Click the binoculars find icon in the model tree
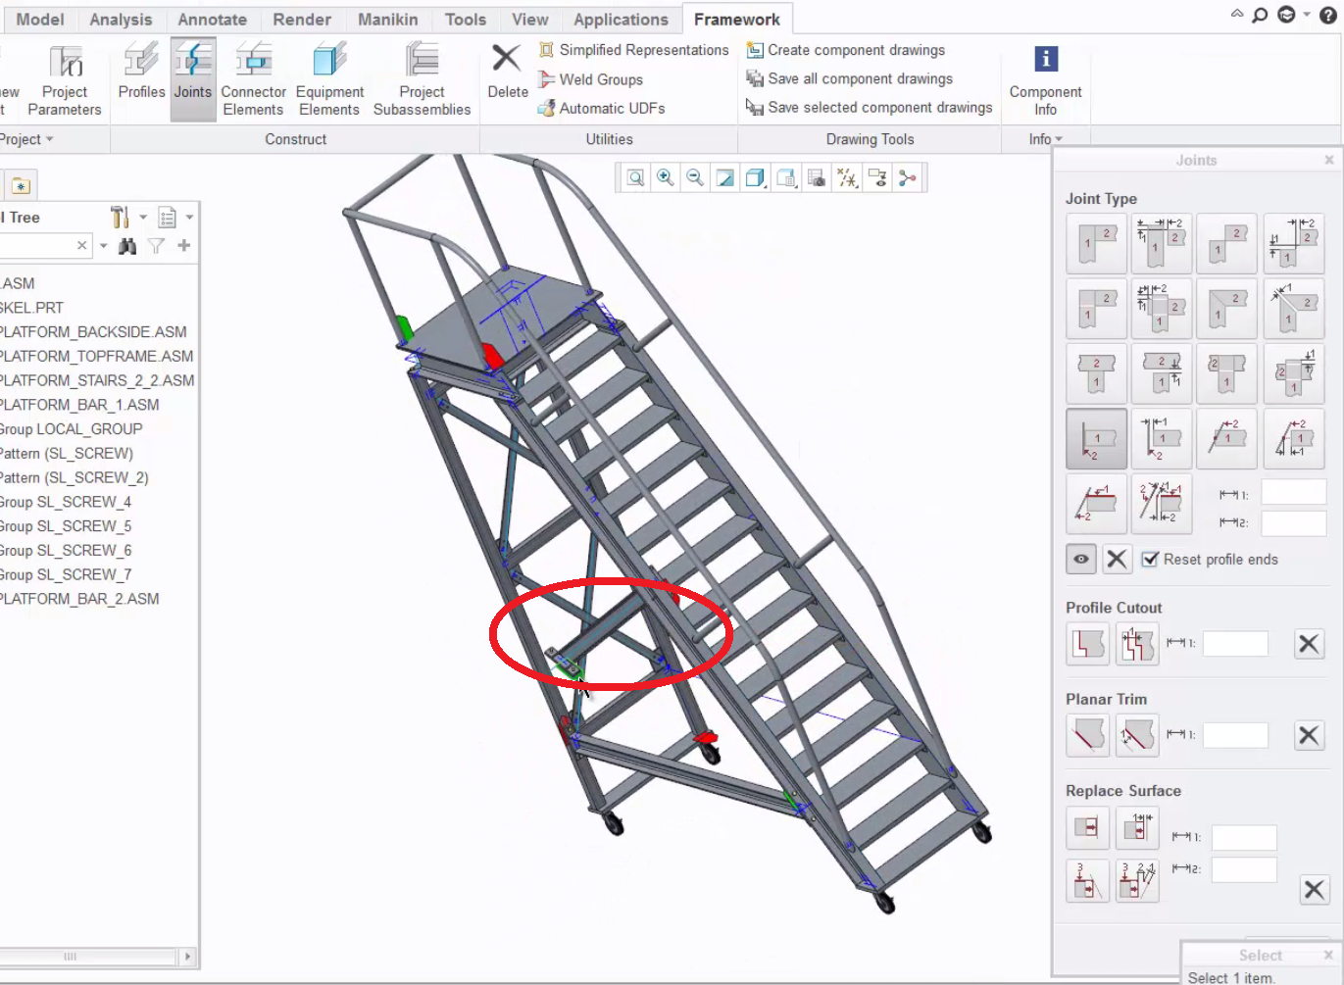The width and height of the screenshot is (1344, 985). (127, 246)
